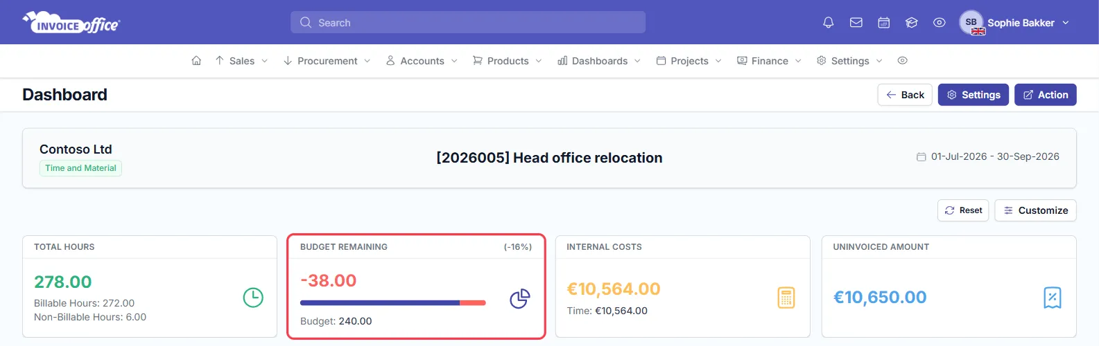The image size is (1099, 346).
Task: Click the project title Head office relocation
Action: click(x=549, y=158)
